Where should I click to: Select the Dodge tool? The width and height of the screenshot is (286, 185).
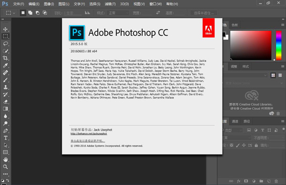click(x=5, y=123)
